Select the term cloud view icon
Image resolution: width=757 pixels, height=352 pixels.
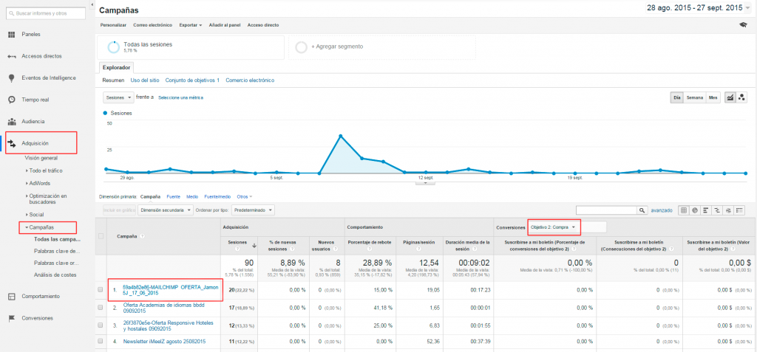[728, 210]
